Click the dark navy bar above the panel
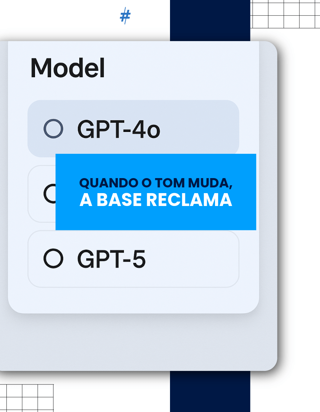This screenshot has width=320, height=412. [210, 20]
